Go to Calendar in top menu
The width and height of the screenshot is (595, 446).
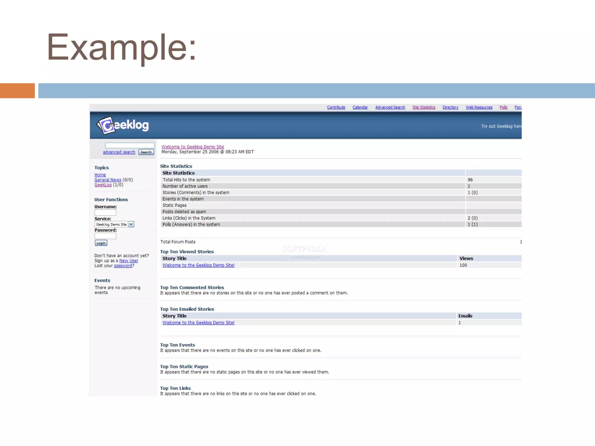coord(360,107)
